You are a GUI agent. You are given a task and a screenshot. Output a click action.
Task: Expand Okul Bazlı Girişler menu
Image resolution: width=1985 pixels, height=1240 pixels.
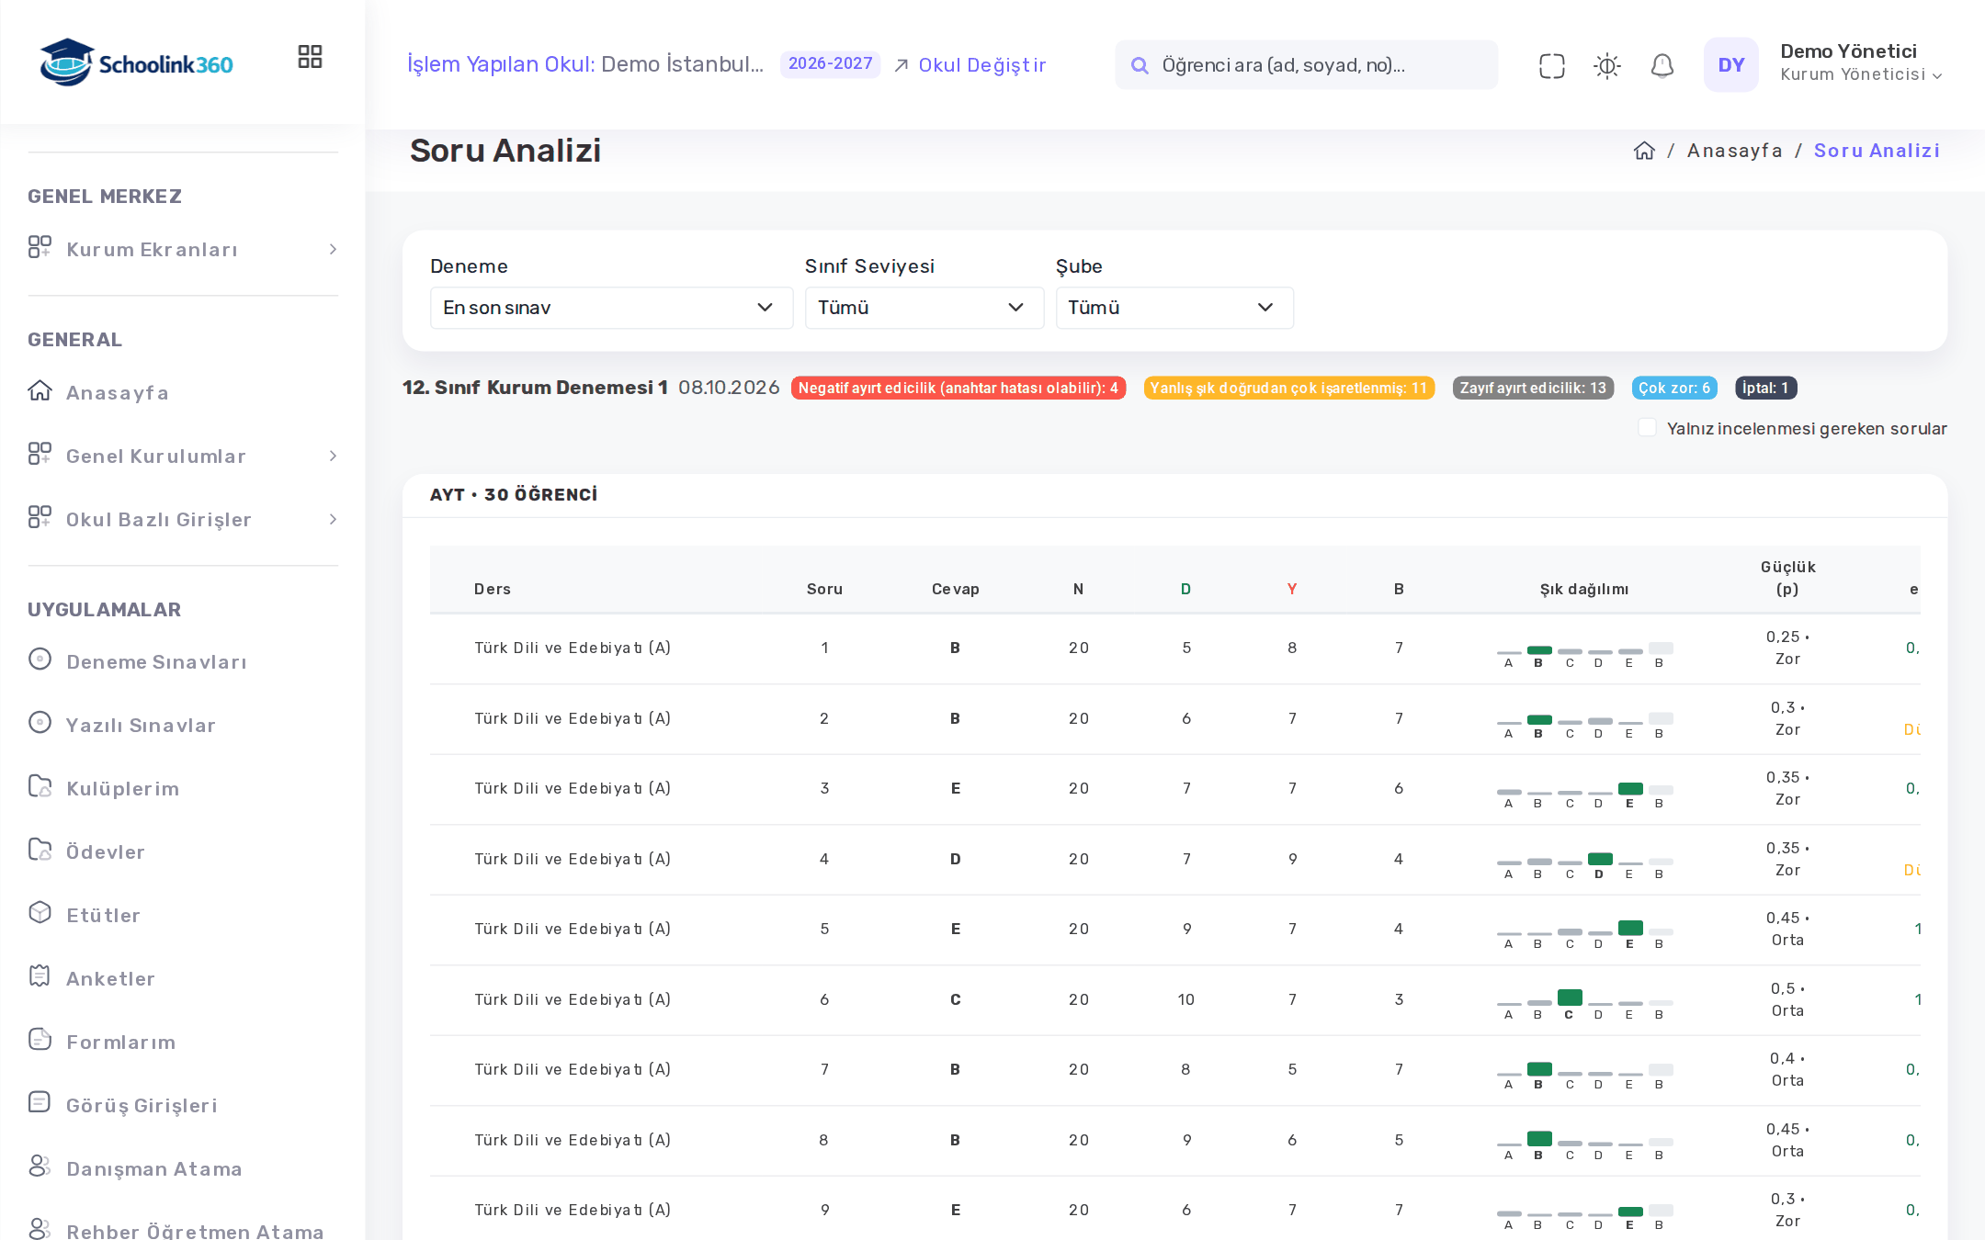coord(183,519)
